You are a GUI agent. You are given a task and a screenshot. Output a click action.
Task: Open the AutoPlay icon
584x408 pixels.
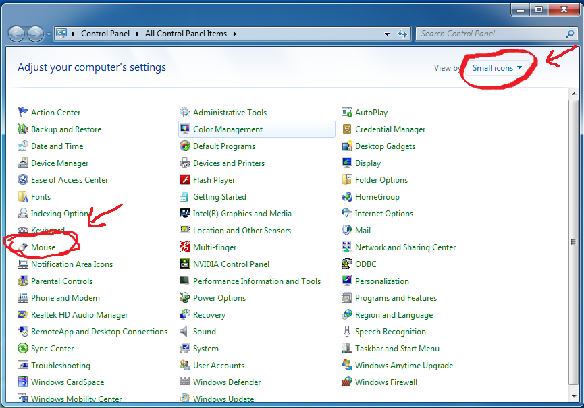point(347,112)
